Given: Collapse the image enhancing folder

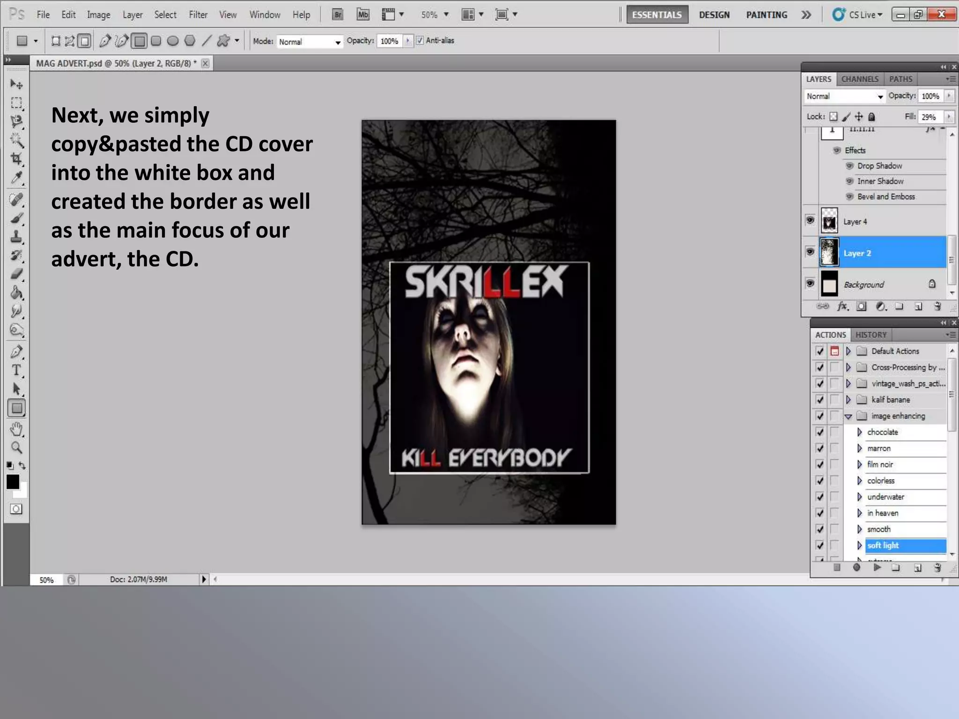Looking at the screenshot, I should coord(848,416).
